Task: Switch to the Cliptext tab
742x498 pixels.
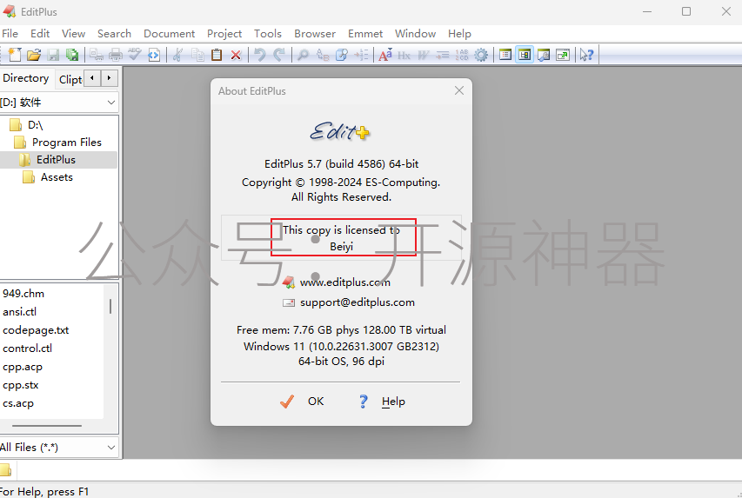Action: [70, 79]
